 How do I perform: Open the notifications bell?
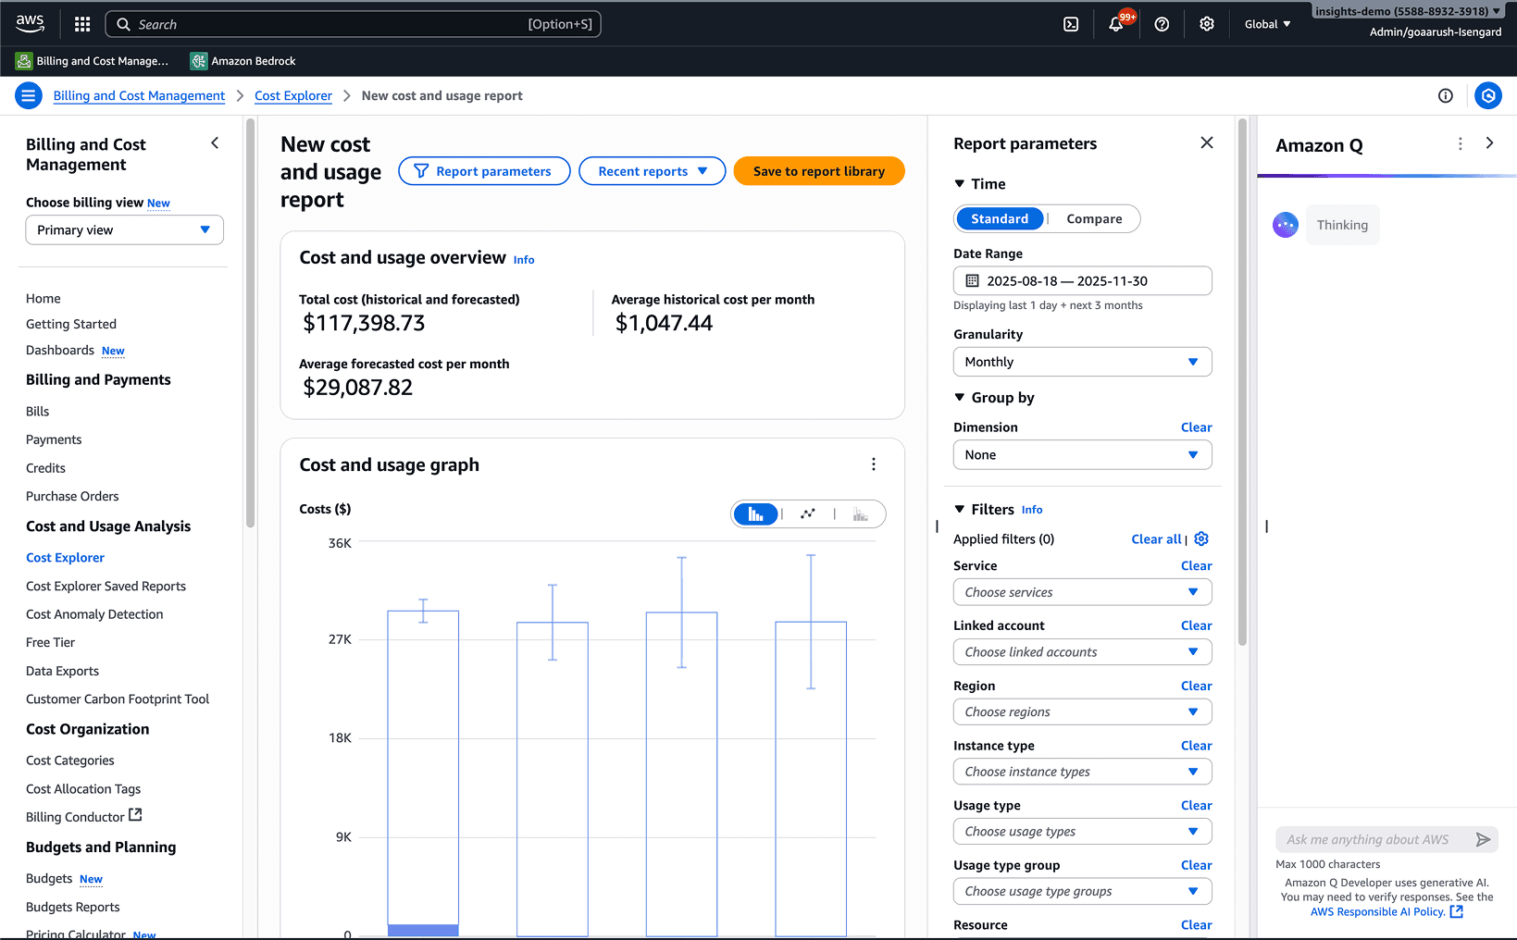1116,24
